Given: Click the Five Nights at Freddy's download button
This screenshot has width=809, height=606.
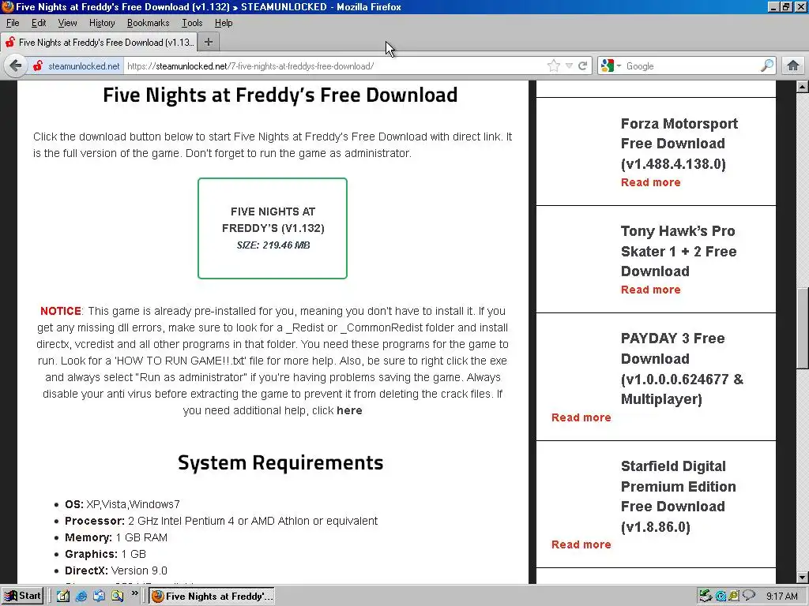Looking at the screenshot, I should [273, 228].
